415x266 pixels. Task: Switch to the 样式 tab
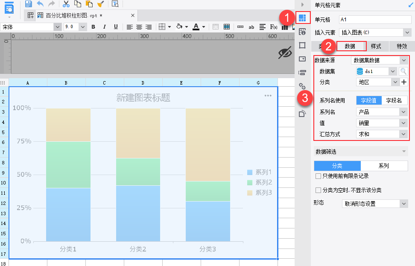[x=376, y=46]
